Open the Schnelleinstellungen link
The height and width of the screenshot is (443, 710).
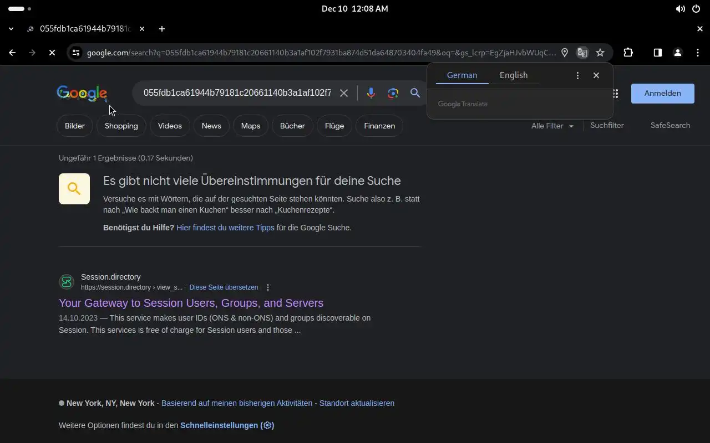(x=227, y=425)
